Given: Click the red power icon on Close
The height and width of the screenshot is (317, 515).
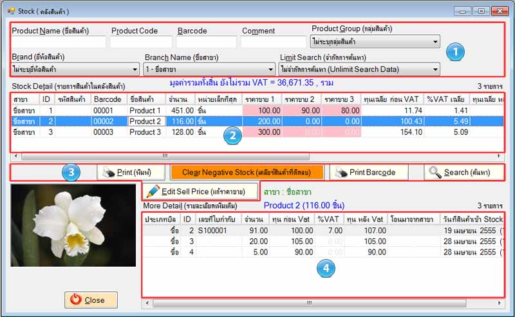Looking at the screenshot, I should click(75, 299).
